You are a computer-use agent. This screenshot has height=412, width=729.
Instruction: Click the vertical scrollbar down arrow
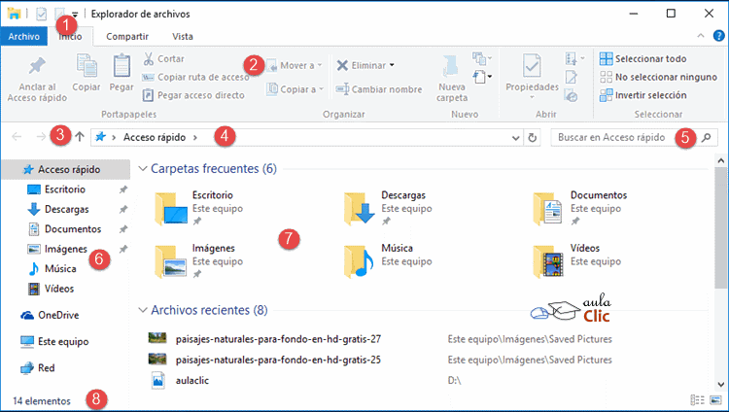(x=720, y=385)
